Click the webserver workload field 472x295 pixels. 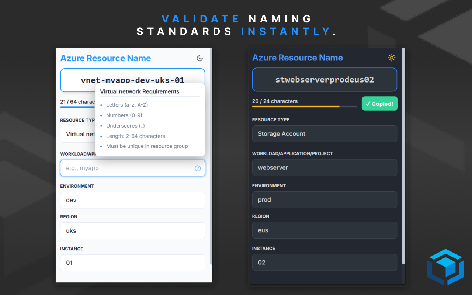click(324, 167)
